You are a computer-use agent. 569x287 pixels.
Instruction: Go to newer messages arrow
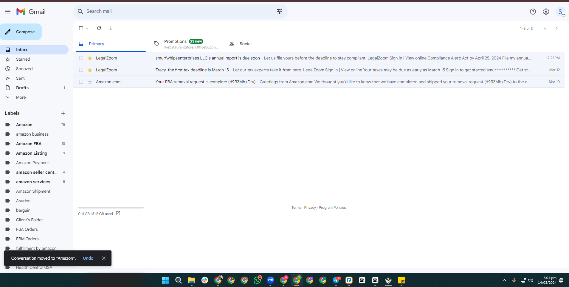(x=545, y=28)
